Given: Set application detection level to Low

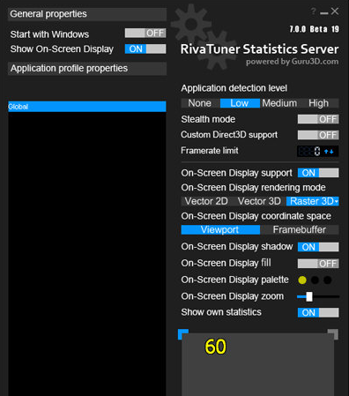Looking at the screenshot, I should [240, 103].
